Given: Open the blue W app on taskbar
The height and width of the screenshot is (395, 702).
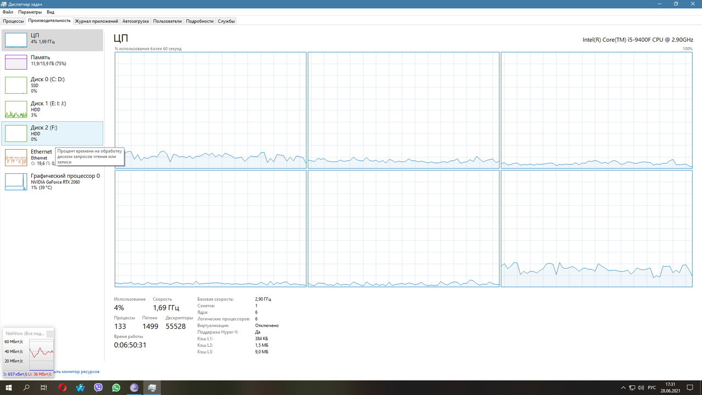Looking at the screenshot, I should [x=81, y=388].
